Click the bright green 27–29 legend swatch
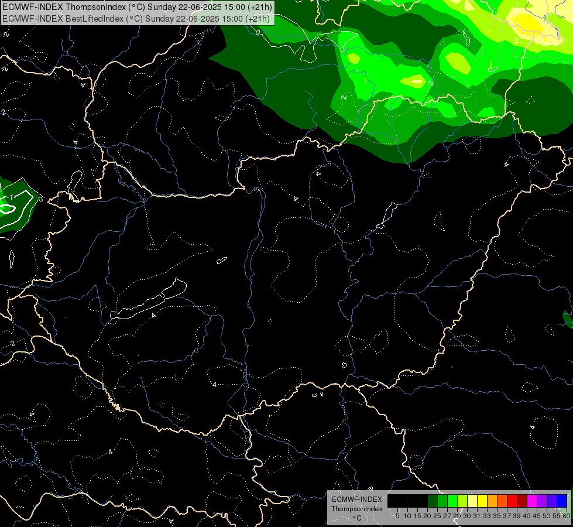This screenshot has height=527, width=573. tap(452, 501)
